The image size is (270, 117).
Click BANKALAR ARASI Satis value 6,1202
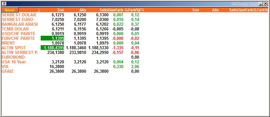102,24
